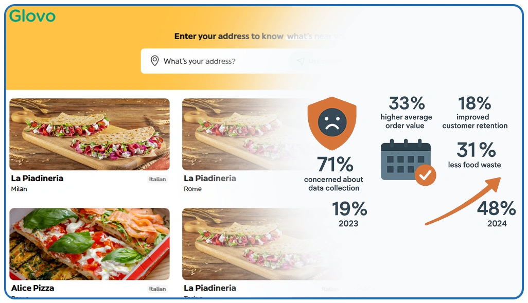Click the La Piadineria Milan title
The height and width of the screenshot is (303, 528).
(x=37, y=179)
